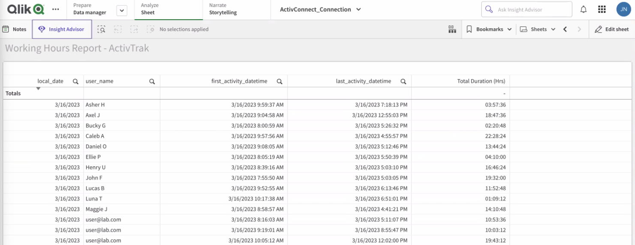
Task: Click the duration value 10:53:36
Action: coord(495,219)
